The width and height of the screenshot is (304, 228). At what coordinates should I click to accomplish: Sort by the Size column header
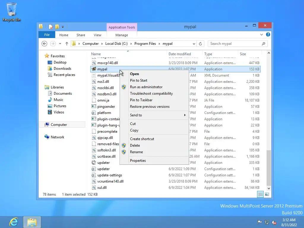click(x=250, y=54)
